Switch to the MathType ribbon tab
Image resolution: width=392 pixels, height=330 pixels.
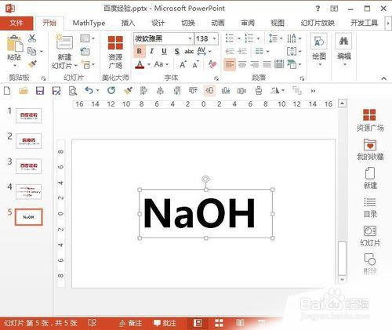pos(89,23)
